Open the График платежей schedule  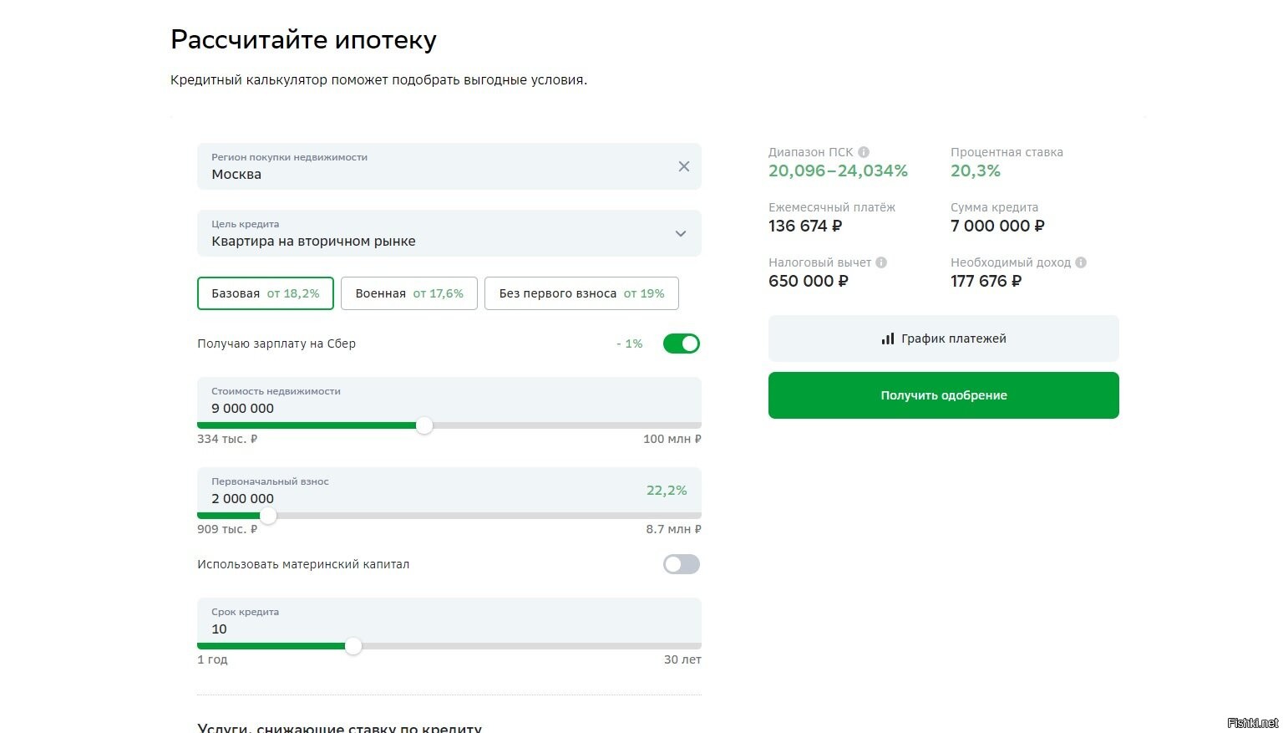(x=944, y=339)
